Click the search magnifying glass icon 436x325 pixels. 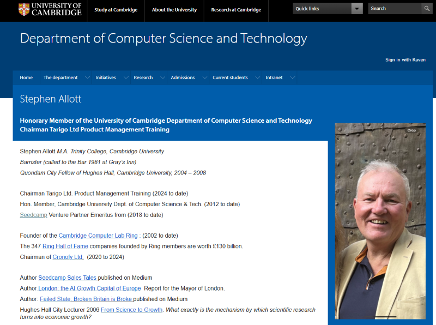[x=427, y=9]
